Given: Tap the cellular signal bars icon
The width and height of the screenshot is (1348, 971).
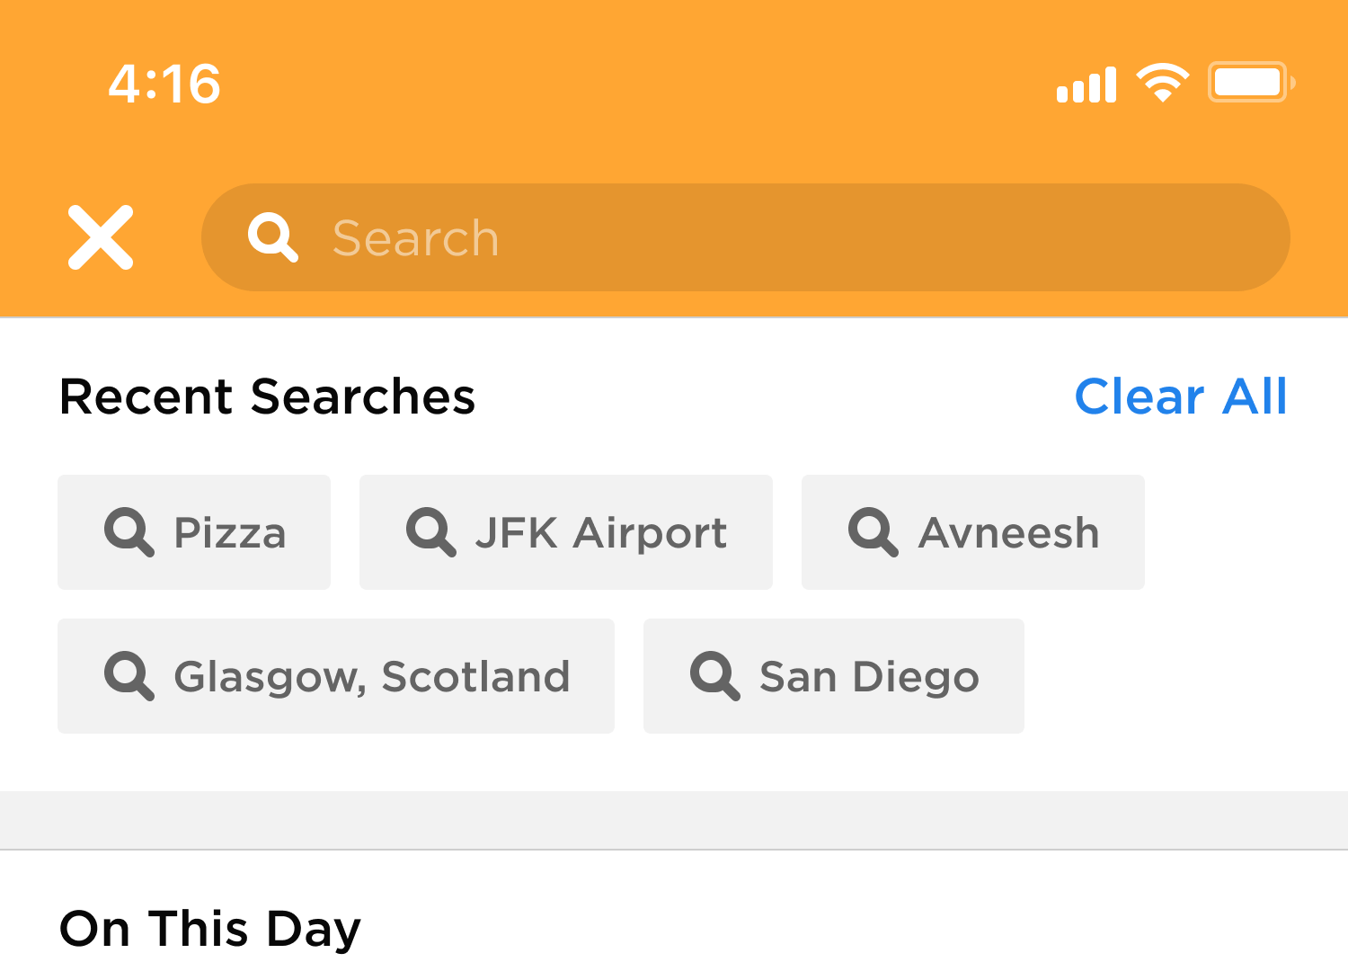Looking at the screenshot, I should pyautogui.click(x=1086, y=85).
